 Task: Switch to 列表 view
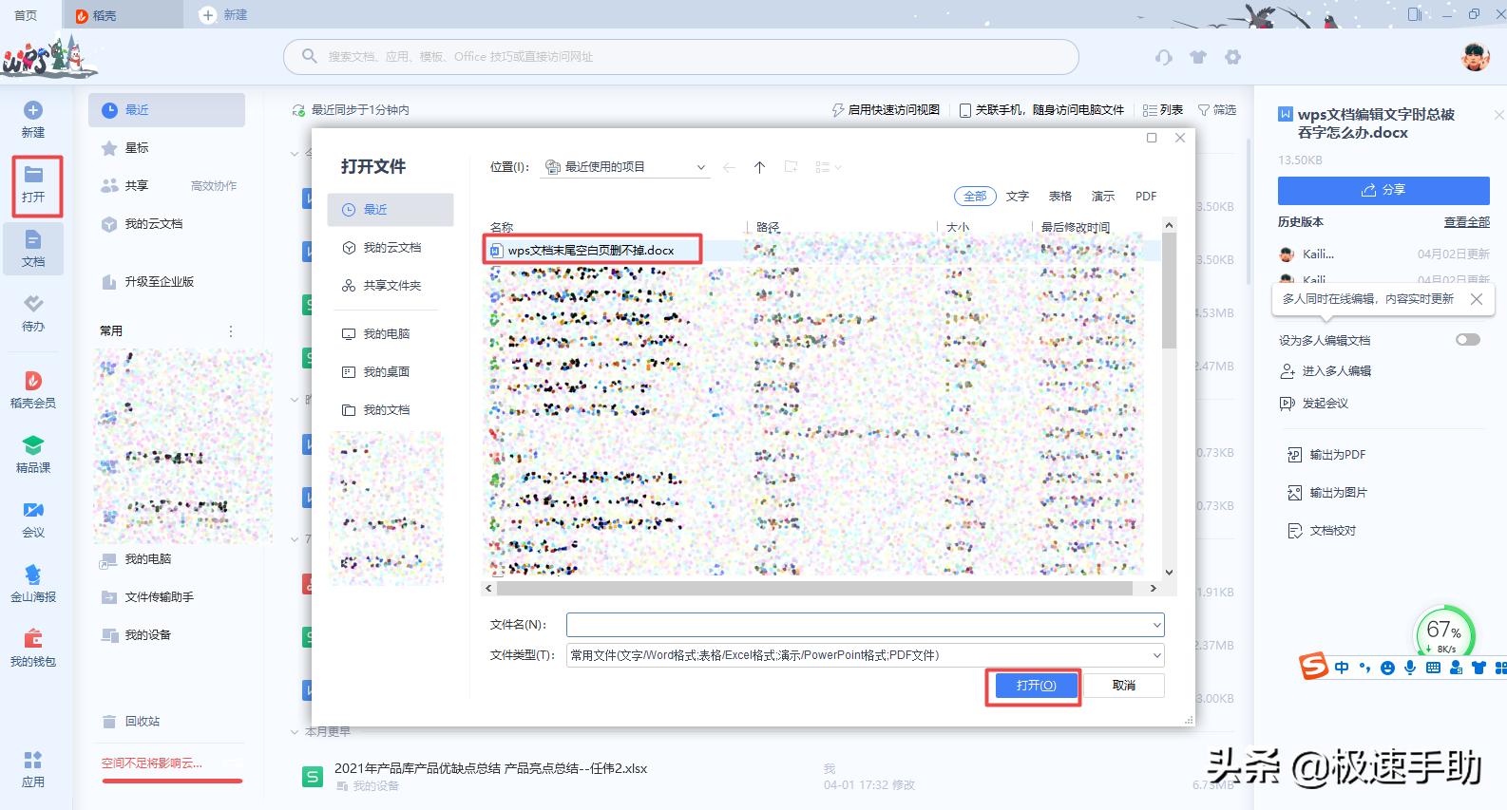click(x=1163, y=110)
